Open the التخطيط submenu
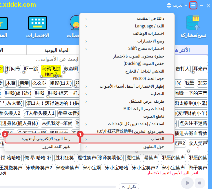Image resolution: width=212 pixels, height=189 pixels. click(127, 94)
